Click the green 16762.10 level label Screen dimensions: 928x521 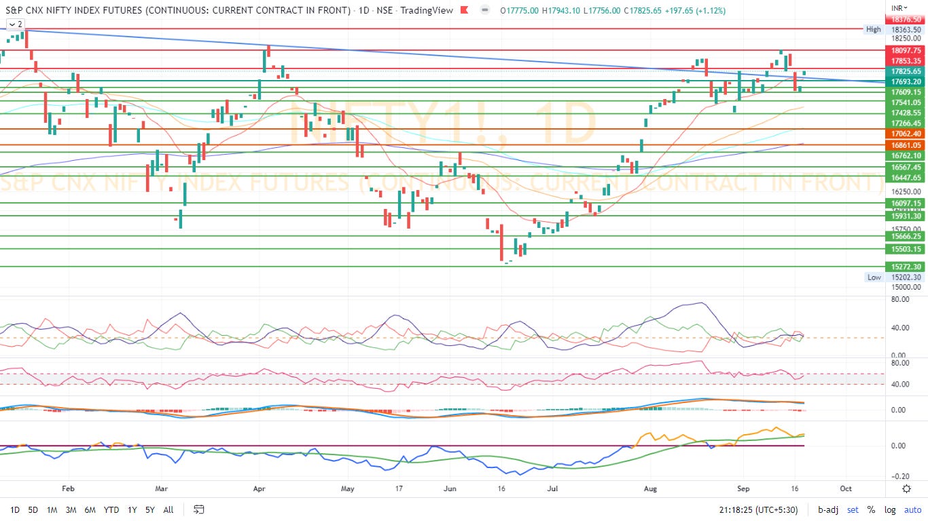(906, 155)
